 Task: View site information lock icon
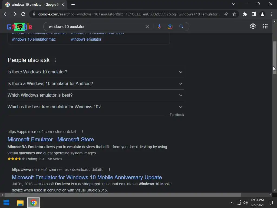click(34, 14)
